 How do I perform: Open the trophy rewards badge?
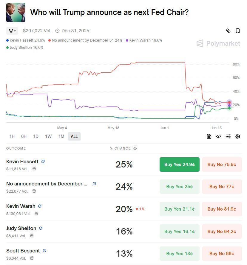pos(13,31)
